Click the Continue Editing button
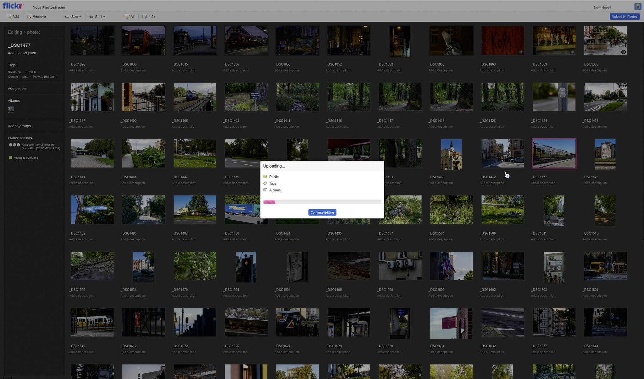The height and width of the screenshot is (379, 644). coord(322,212)
